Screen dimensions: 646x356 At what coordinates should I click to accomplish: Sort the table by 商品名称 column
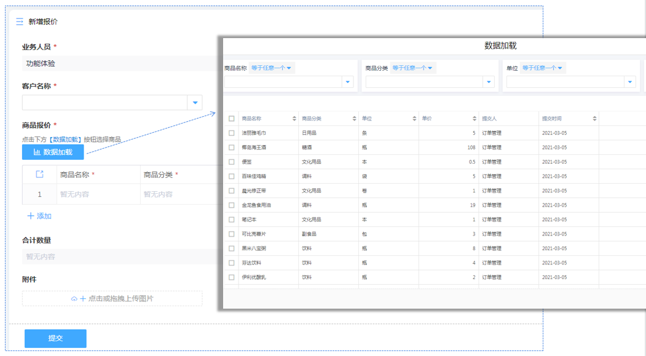coord(295,119)
